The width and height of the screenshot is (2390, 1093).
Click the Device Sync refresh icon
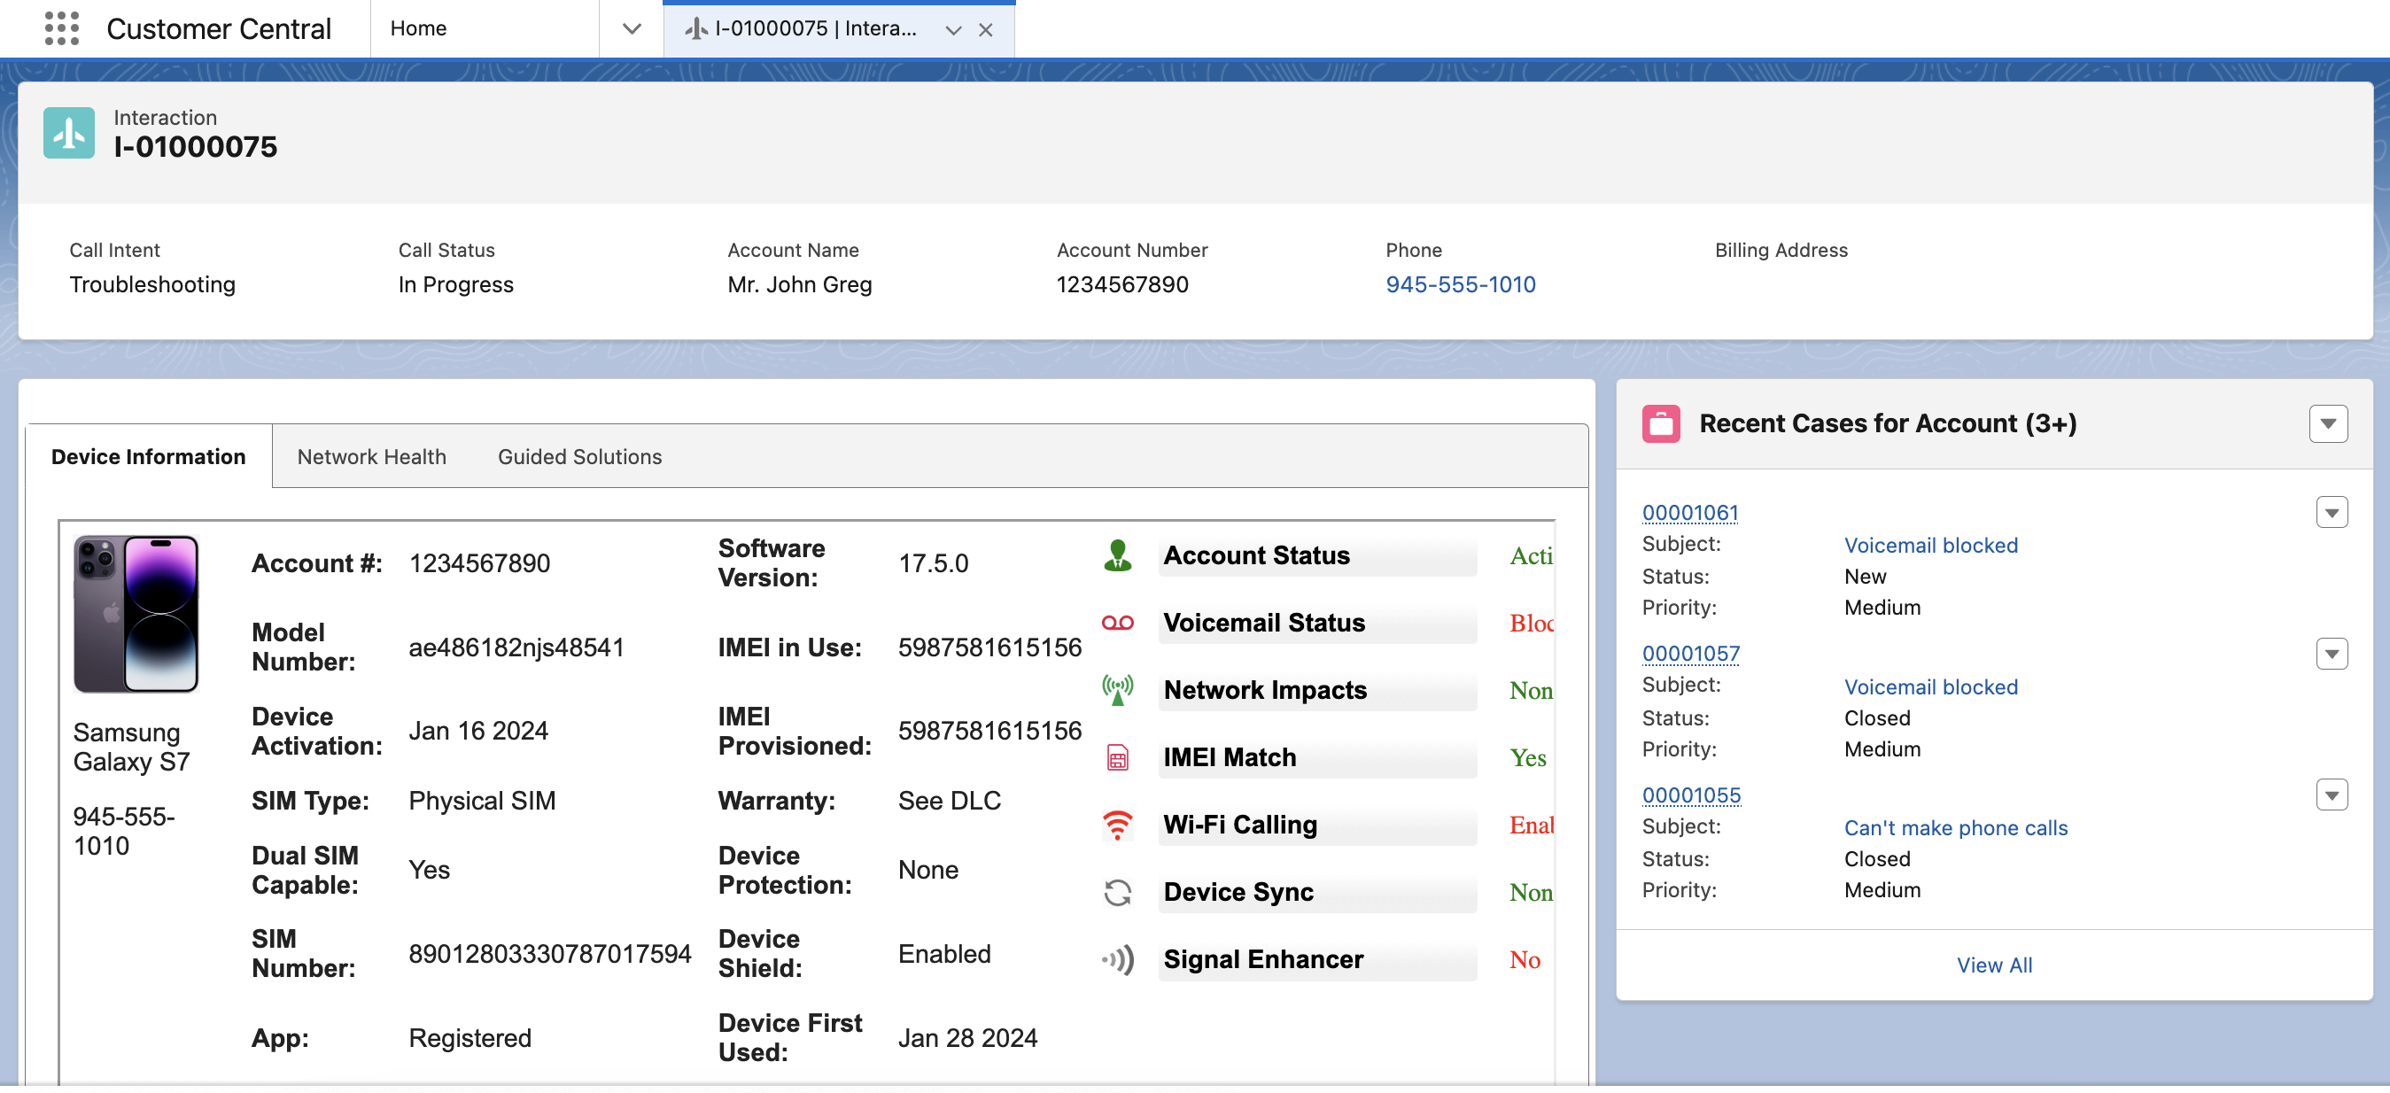point(1117,892)
